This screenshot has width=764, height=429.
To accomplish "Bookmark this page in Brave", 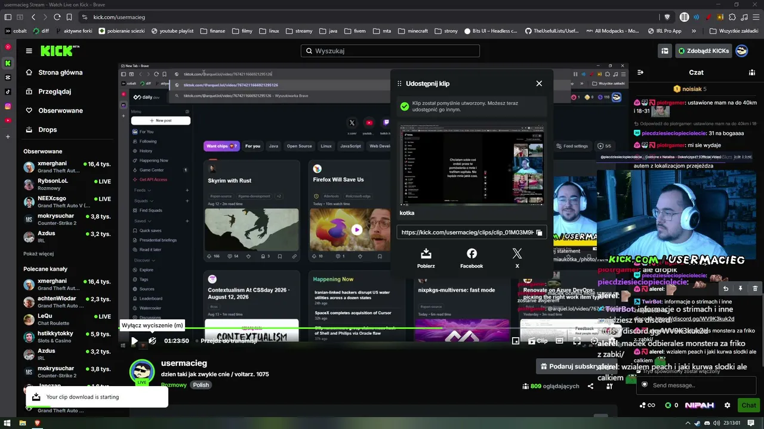I will click(69, 17).
